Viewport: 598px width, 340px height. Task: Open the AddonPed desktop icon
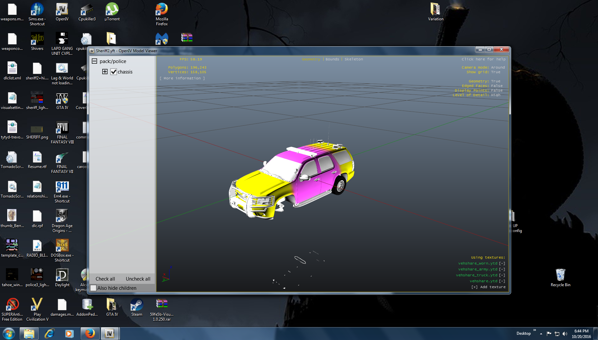(x=87, y=307)
